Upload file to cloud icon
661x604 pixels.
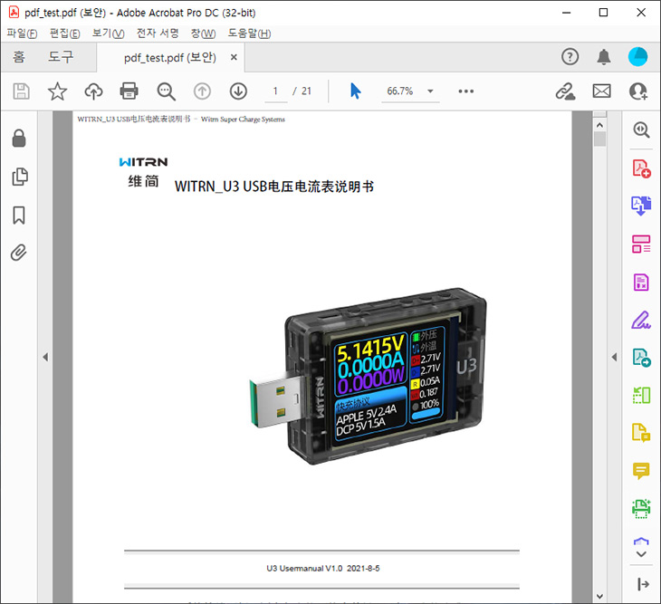pyautogui.click(x=93, y=91)
